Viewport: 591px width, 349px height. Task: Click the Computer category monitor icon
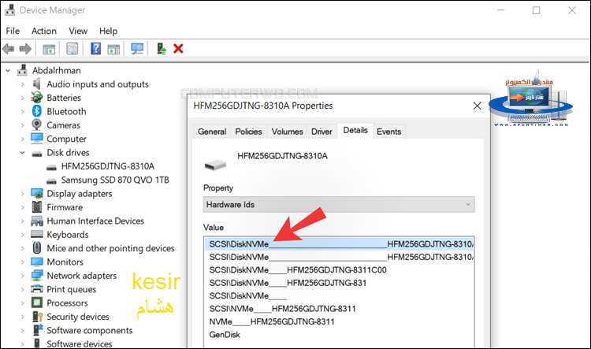tap(37, 139)
